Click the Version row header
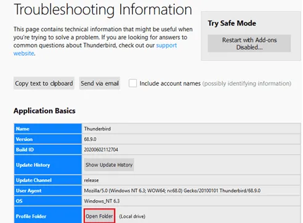The height and width of the screenshot is (223, 303). tap(48, 139)
